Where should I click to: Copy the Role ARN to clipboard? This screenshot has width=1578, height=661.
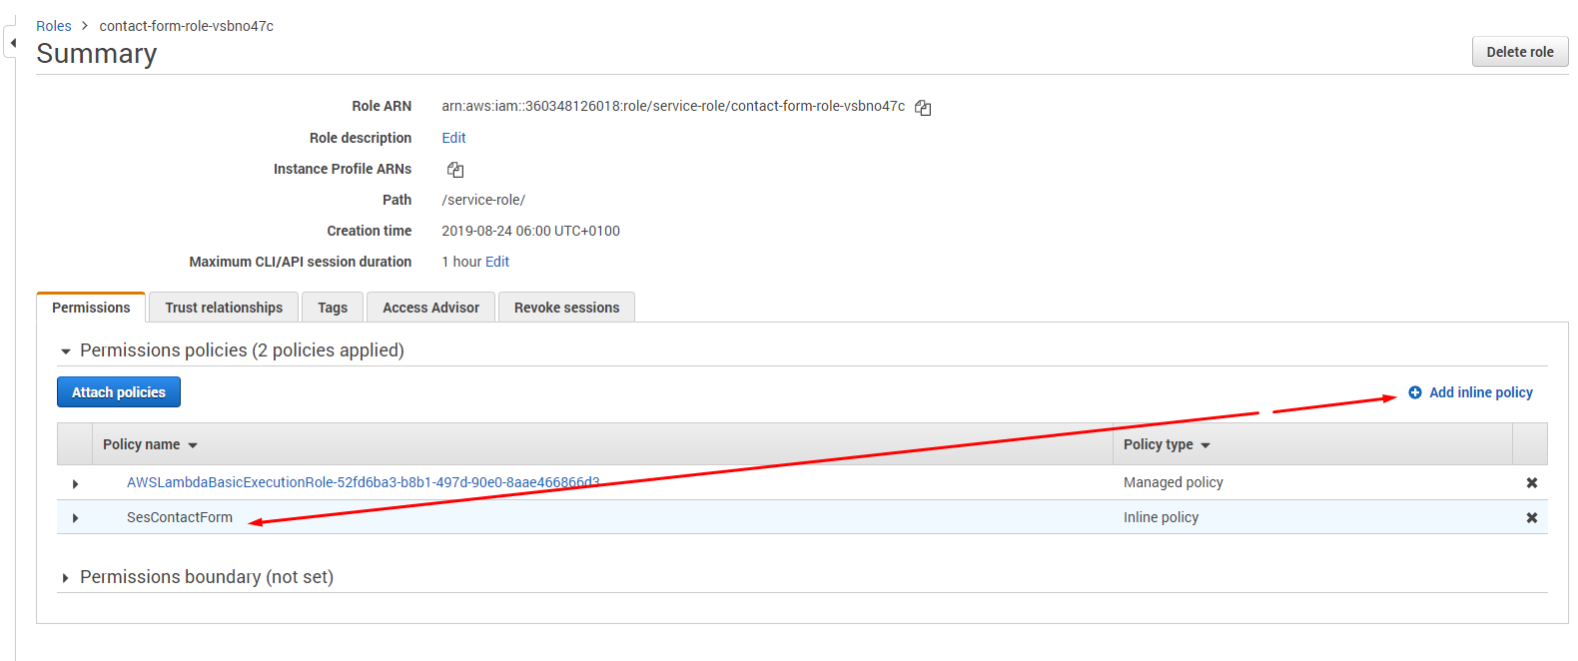coord(923,108)
